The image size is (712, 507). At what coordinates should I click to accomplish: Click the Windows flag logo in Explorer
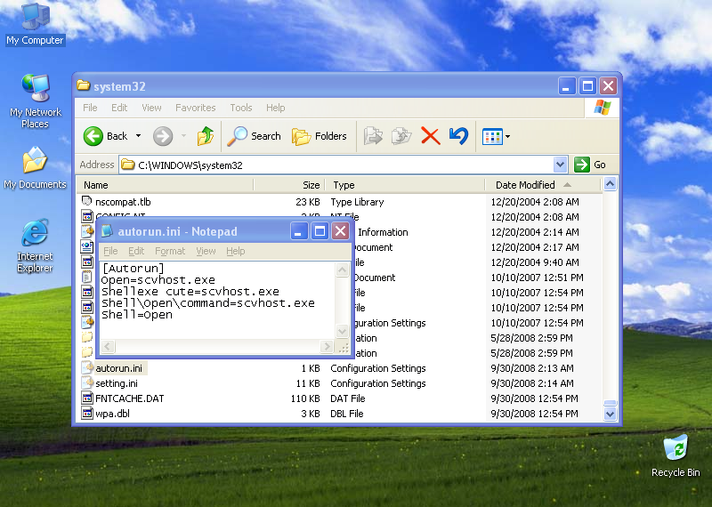[602, 108]
